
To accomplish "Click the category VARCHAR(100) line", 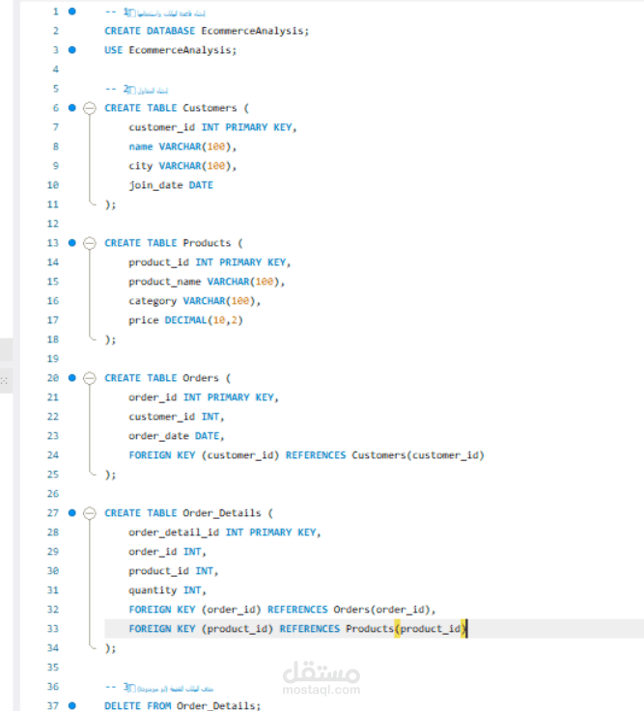I will click(x=195, y=301).
